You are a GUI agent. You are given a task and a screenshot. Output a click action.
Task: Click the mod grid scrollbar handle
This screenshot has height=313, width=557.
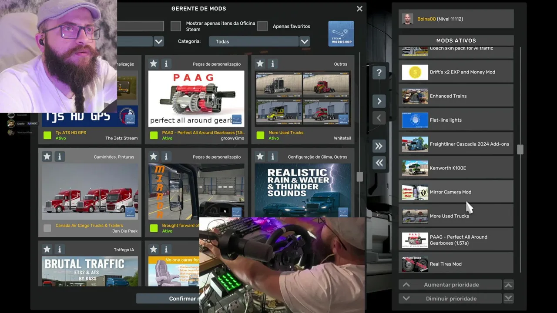tap(359, 176)
